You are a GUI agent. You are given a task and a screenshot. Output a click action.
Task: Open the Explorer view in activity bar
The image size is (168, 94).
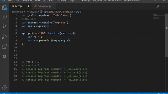coord(4,8)
